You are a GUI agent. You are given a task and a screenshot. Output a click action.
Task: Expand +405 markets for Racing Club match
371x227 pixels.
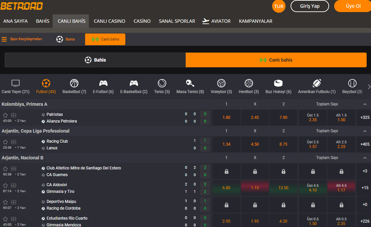[x=365, y=144]
